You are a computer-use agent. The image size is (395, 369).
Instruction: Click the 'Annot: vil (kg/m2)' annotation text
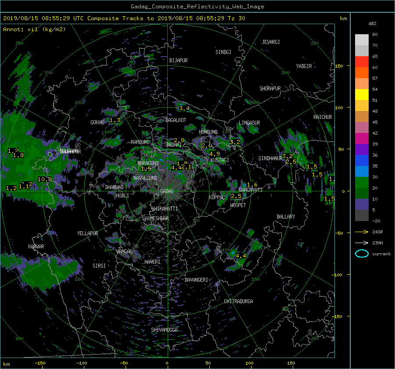coord(34,29)
